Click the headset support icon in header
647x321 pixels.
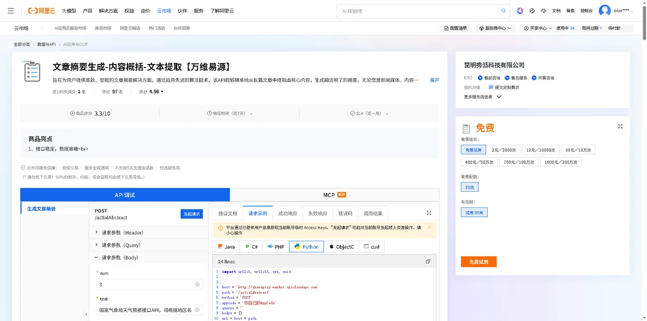543,11
